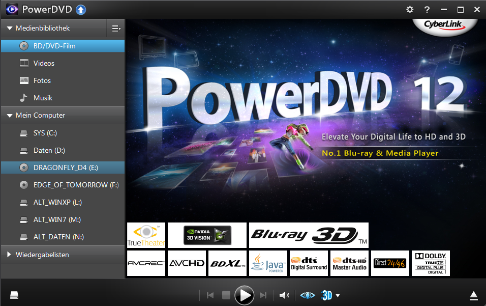Select the ALT_WINXP (L:) drive
This screenshot has height=306, width=486.
63,202
